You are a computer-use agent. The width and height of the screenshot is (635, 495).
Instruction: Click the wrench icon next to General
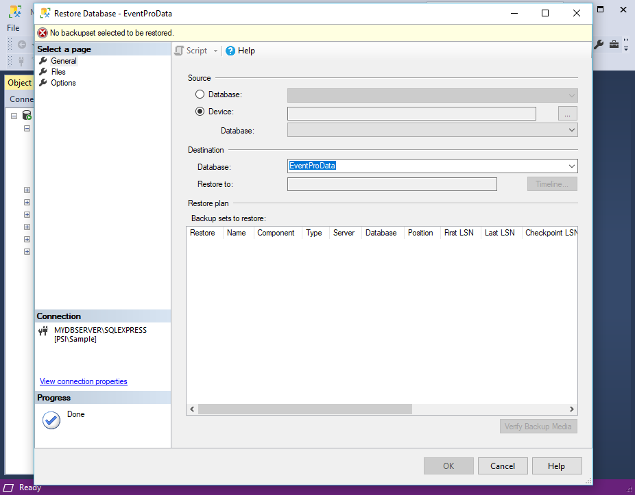(43, 61)
